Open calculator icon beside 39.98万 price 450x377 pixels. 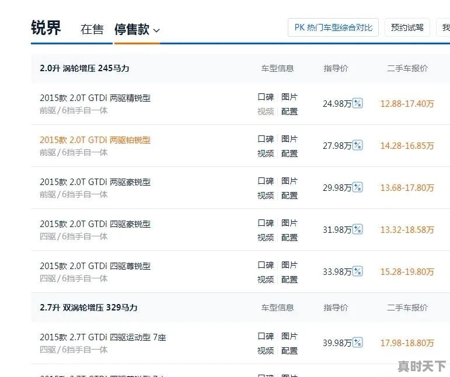pos(358,343)
